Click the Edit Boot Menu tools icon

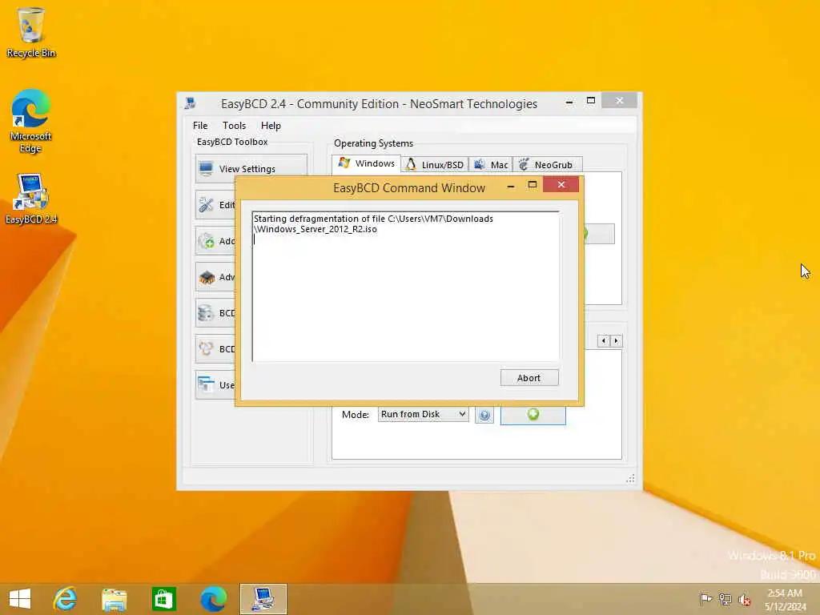pos(206,205)
